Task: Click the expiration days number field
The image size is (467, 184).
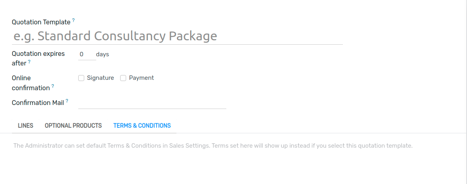Action: (x=87, y=54)
